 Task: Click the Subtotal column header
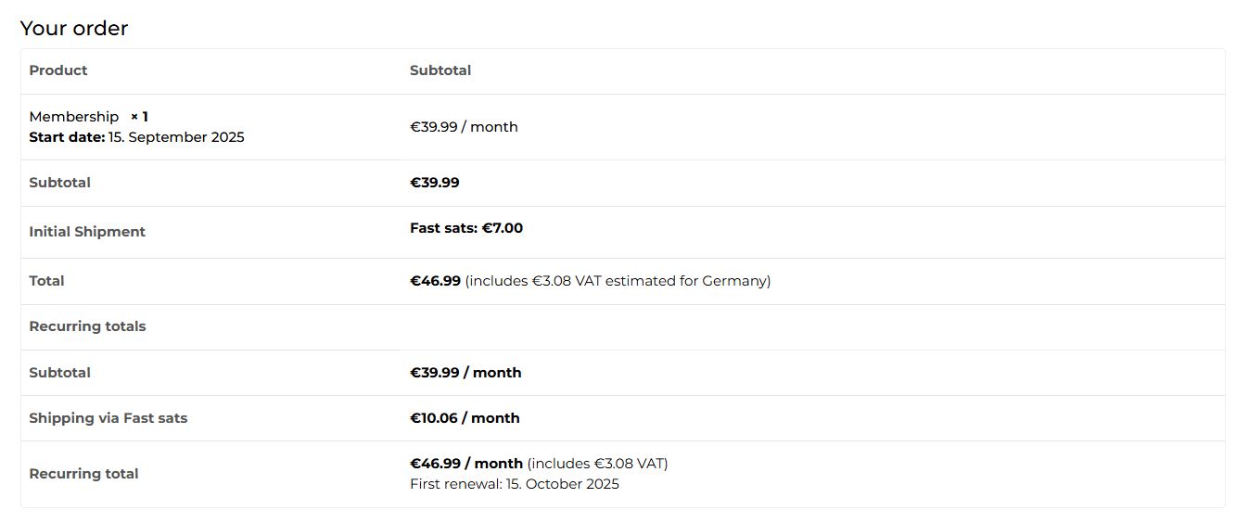click(x=440, y=70)
